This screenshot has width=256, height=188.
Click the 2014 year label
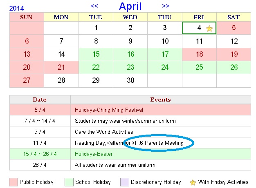(16, 8)
